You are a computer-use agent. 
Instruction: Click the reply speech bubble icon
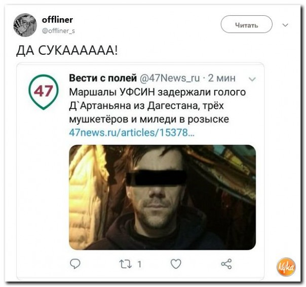[75, 264]
